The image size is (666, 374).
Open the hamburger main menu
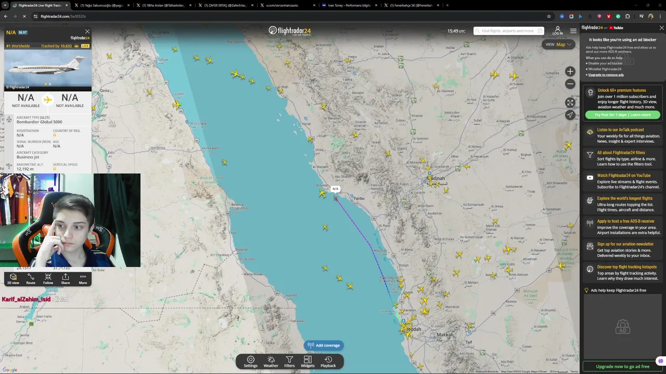point(573,31)
